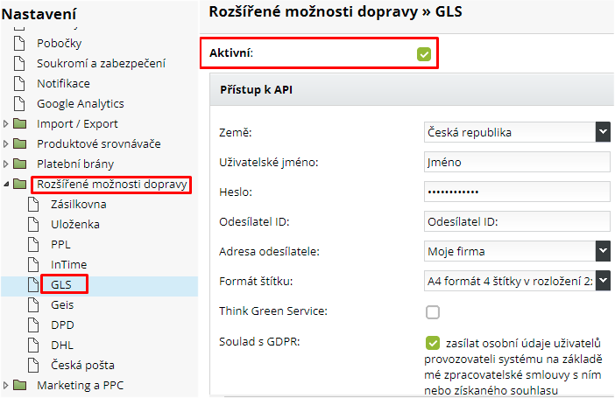
Task: Click the page icon next to DPD
Action: (34, 325)
